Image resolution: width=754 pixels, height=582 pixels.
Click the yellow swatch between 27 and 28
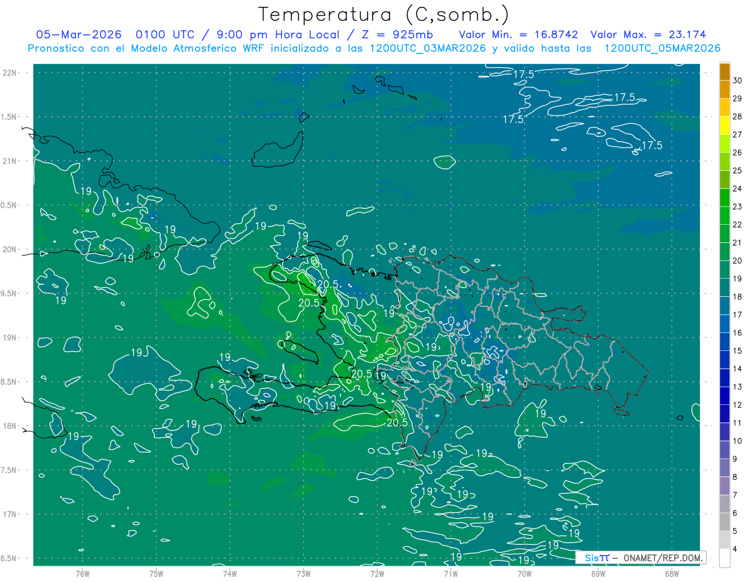pyautogui.click(x=724, y=126)
